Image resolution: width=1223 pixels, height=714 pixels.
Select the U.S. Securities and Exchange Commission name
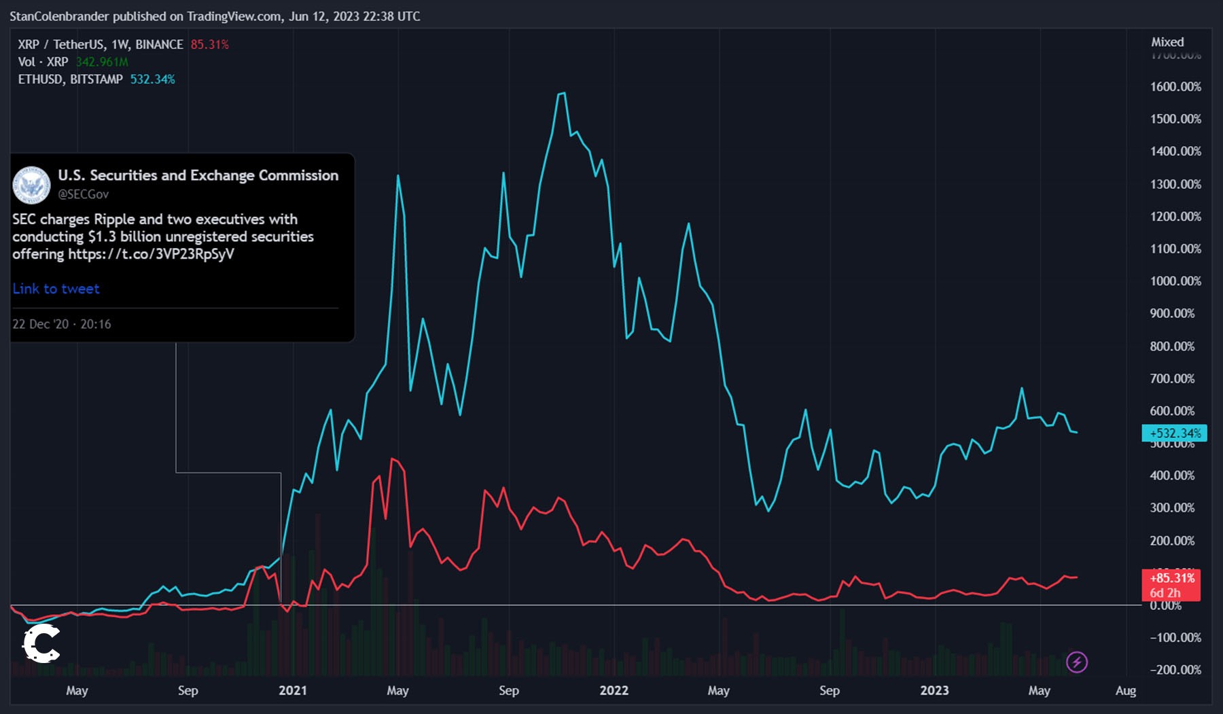[198, 175]
